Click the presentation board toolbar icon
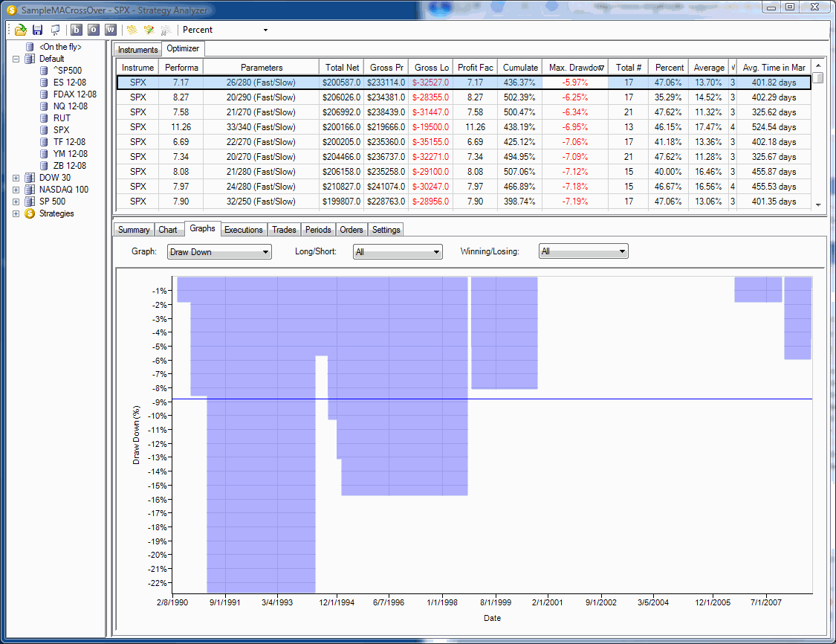The width and height of the screenshot is (836, 644). 55,30
